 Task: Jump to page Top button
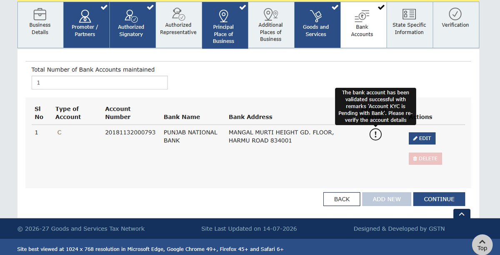pyautogui.click(x=482, y=245)
